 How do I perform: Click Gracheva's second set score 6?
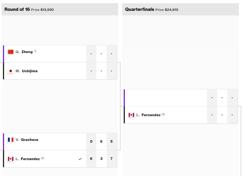(x=101, y=141)
